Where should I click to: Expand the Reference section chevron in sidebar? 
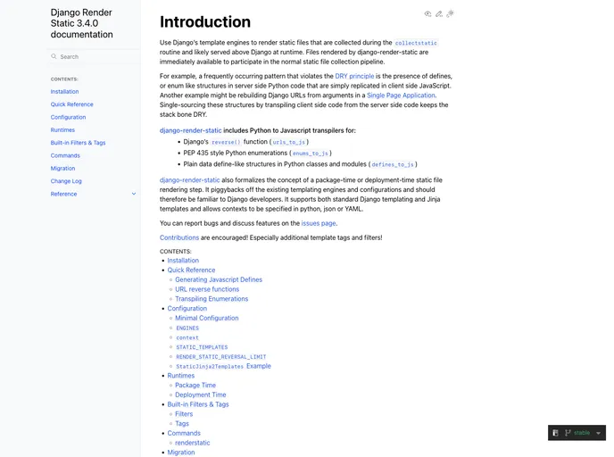[x=134, y=194]
